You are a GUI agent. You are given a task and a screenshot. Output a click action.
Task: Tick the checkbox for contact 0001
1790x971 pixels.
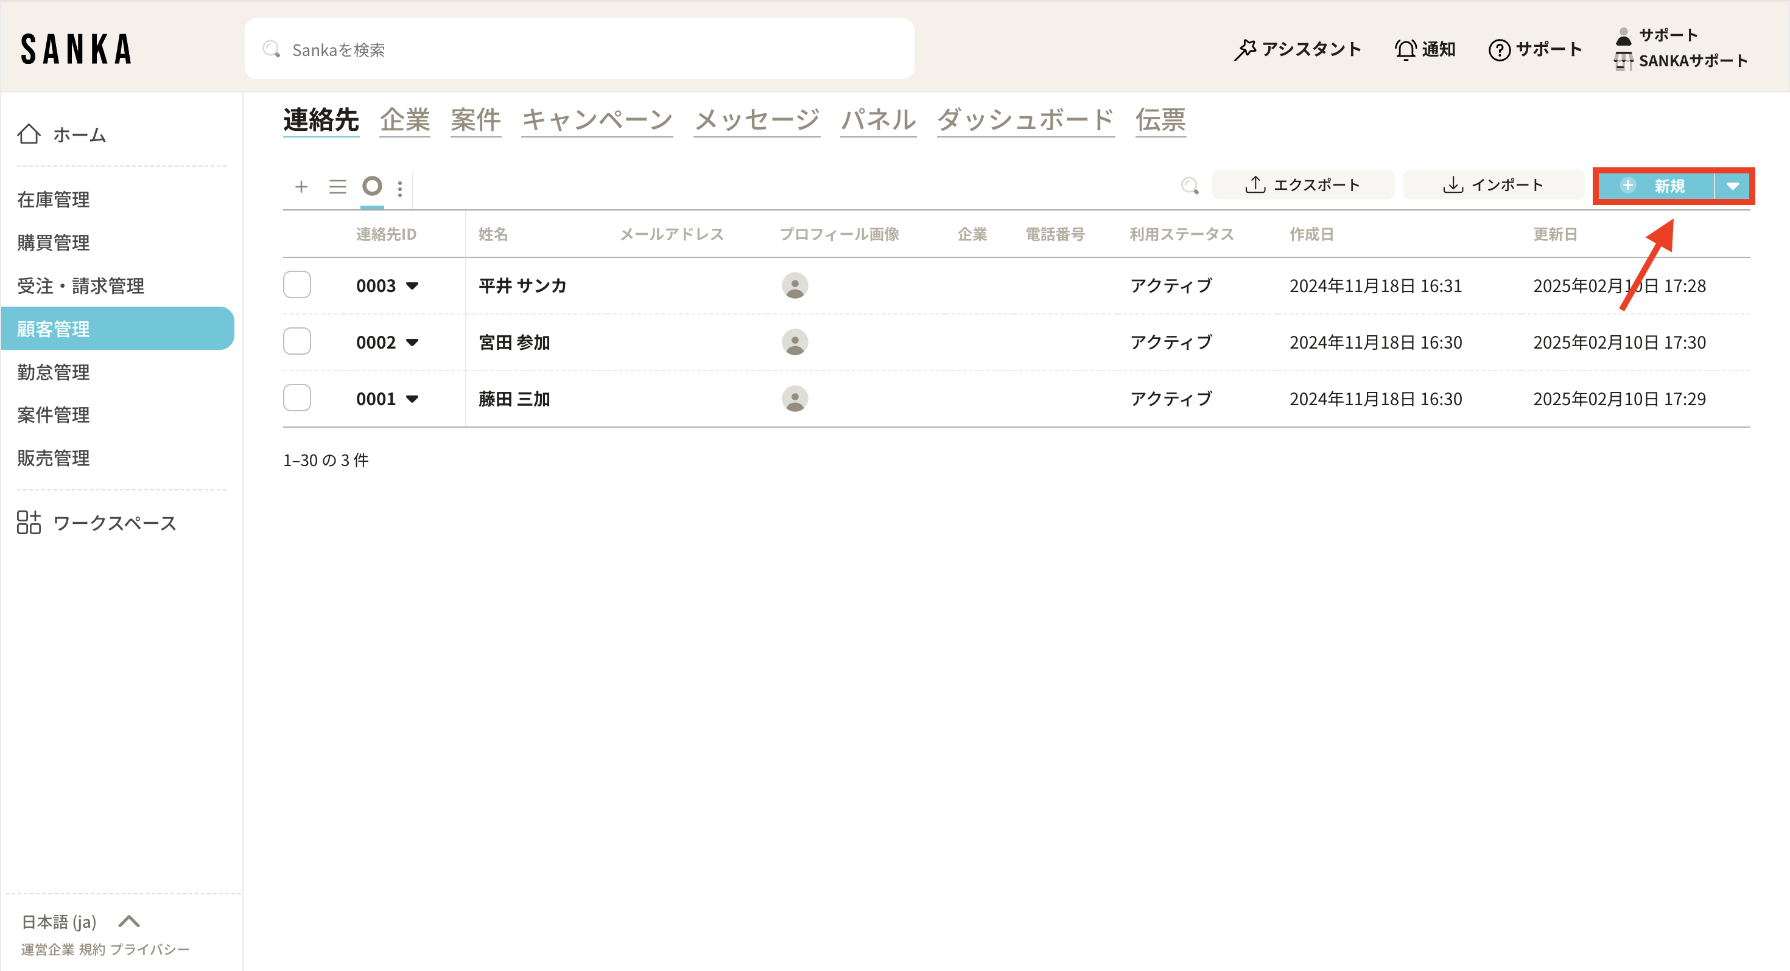(x=297, y=398)
